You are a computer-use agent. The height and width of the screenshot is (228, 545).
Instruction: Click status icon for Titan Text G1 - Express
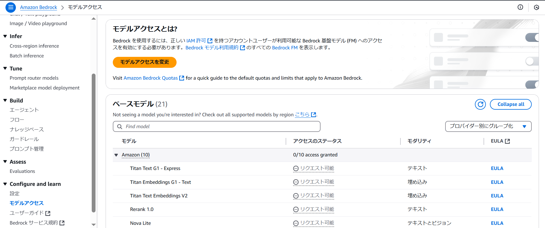(296, 169)
